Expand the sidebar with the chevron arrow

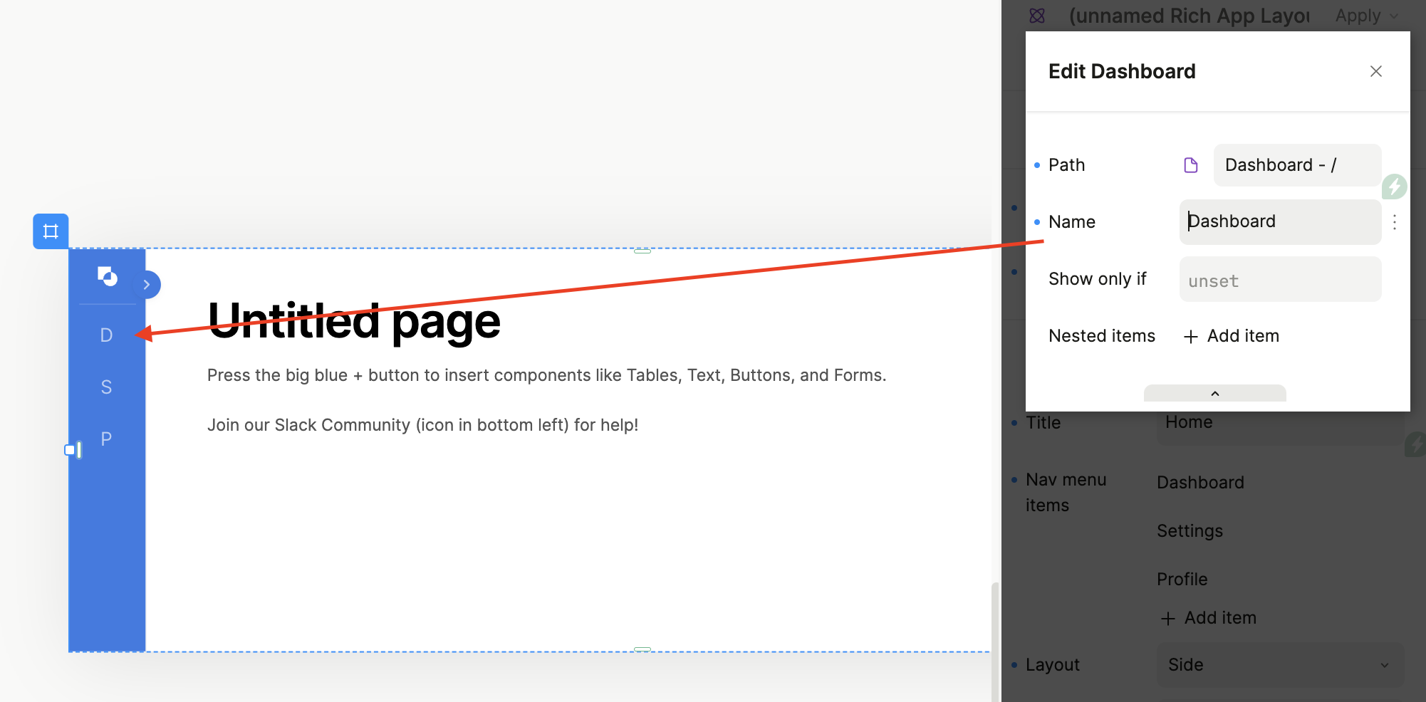[147, 285]
